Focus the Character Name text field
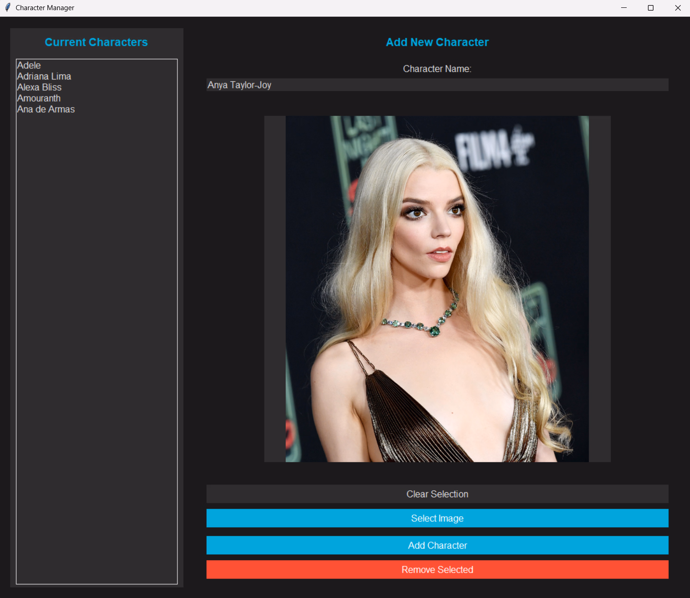690x598 pixels. (x=437, y=85)
